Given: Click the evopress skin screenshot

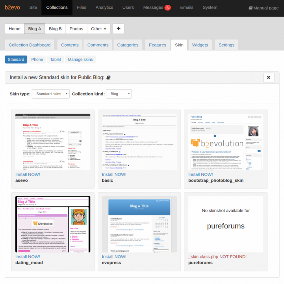Looking at the screenshot, I should point(139,224).
